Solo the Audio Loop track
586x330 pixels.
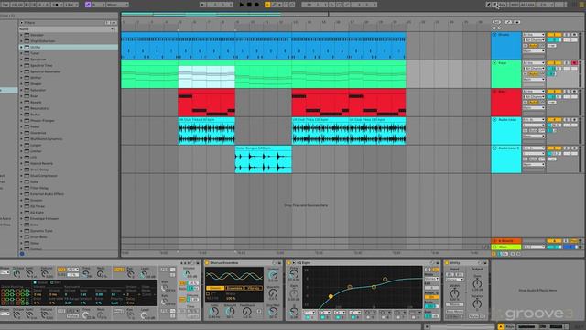pos(566,120)
